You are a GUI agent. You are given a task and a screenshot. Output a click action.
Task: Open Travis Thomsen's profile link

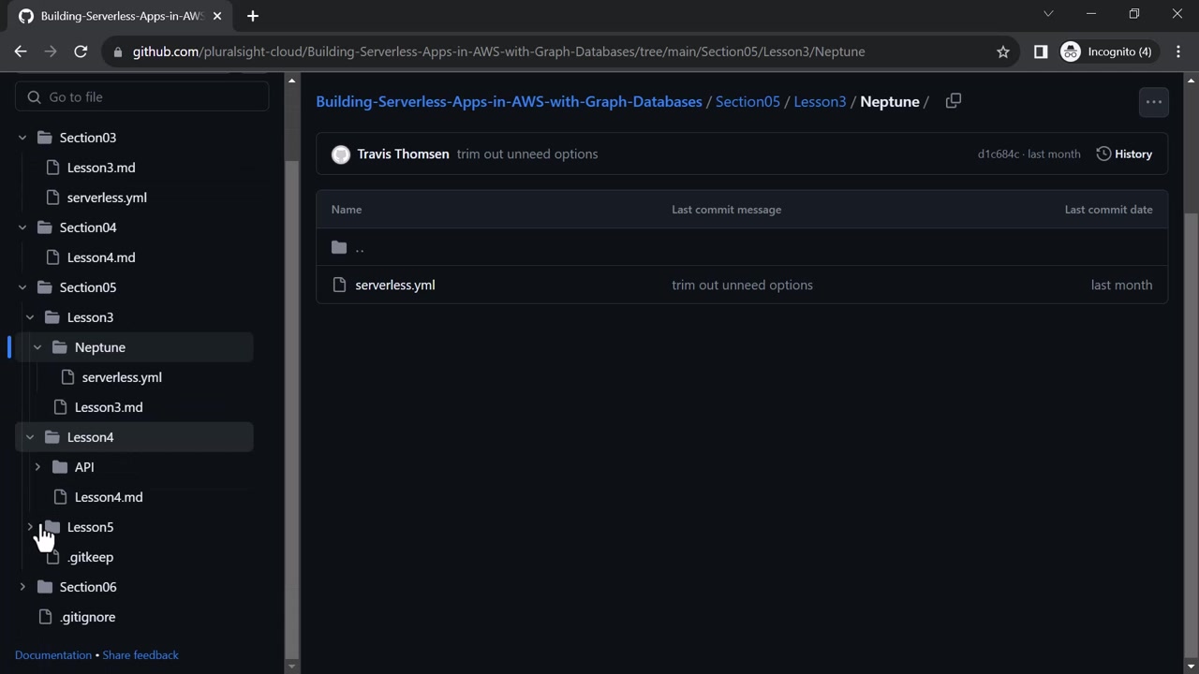click(403, 154)
